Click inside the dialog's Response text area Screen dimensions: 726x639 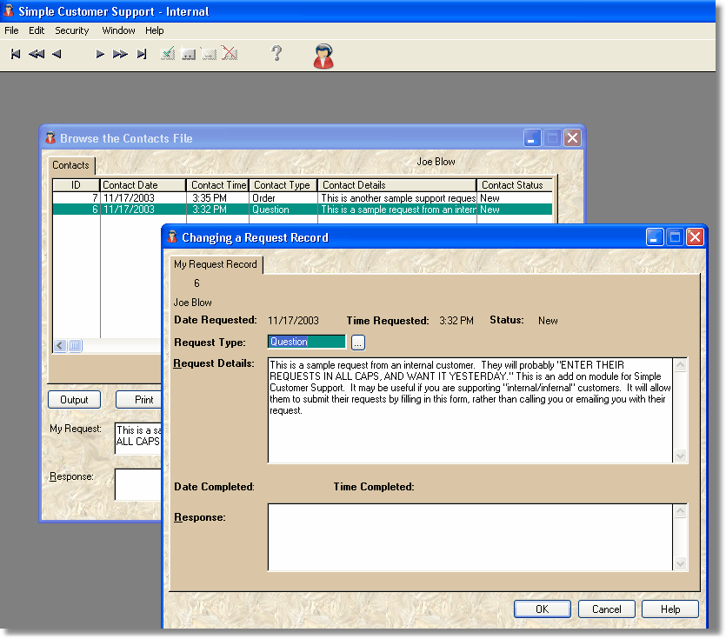click(x=470, y=537)
